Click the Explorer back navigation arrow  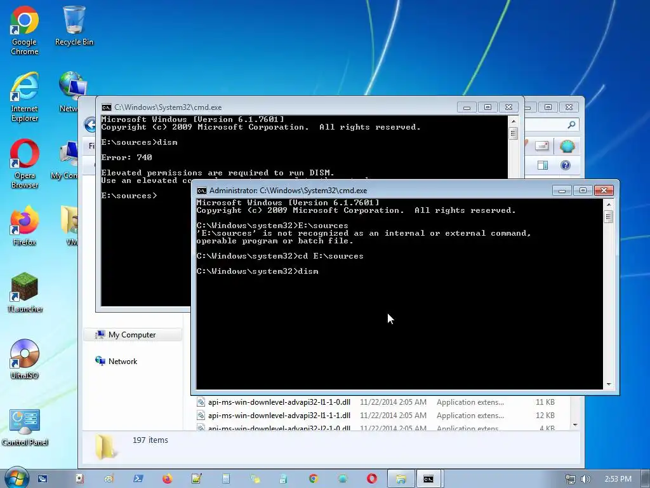[90, 125]
